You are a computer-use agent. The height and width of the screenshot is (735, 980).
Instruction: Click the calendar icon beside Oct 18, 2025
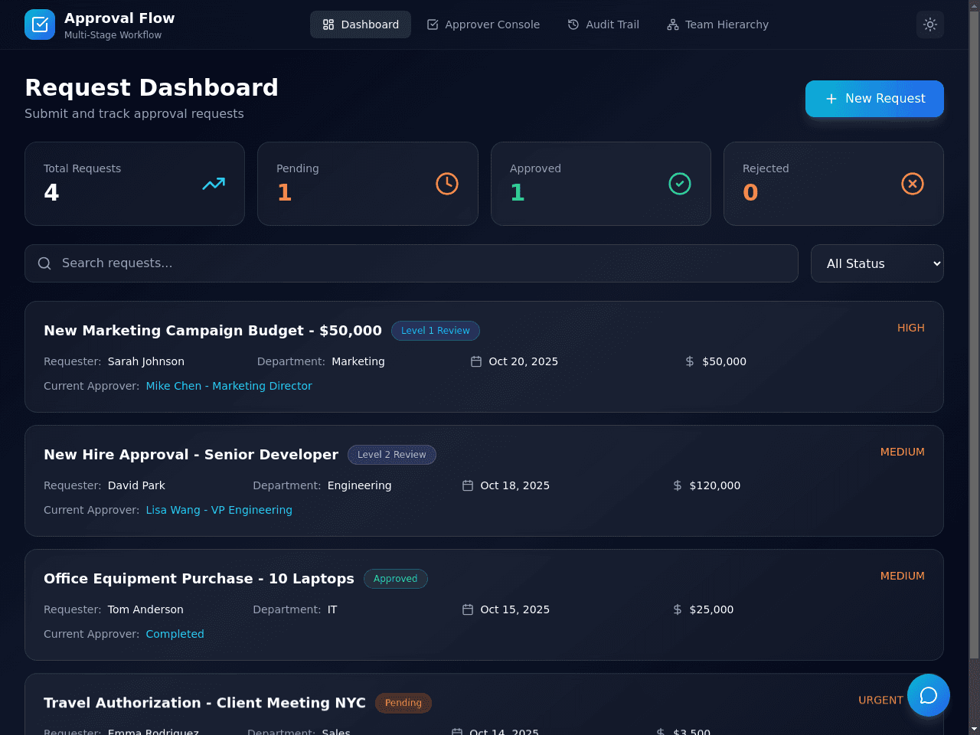click(468, 485)
